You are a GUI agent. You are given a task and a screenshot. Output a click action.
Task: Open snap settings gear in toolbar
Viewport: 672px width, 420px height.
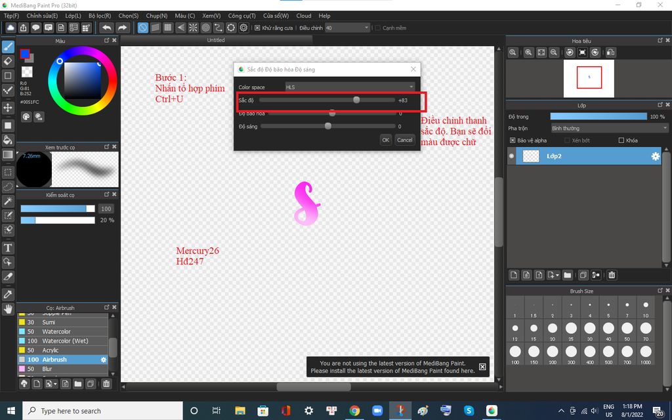[x=244, y=28]
